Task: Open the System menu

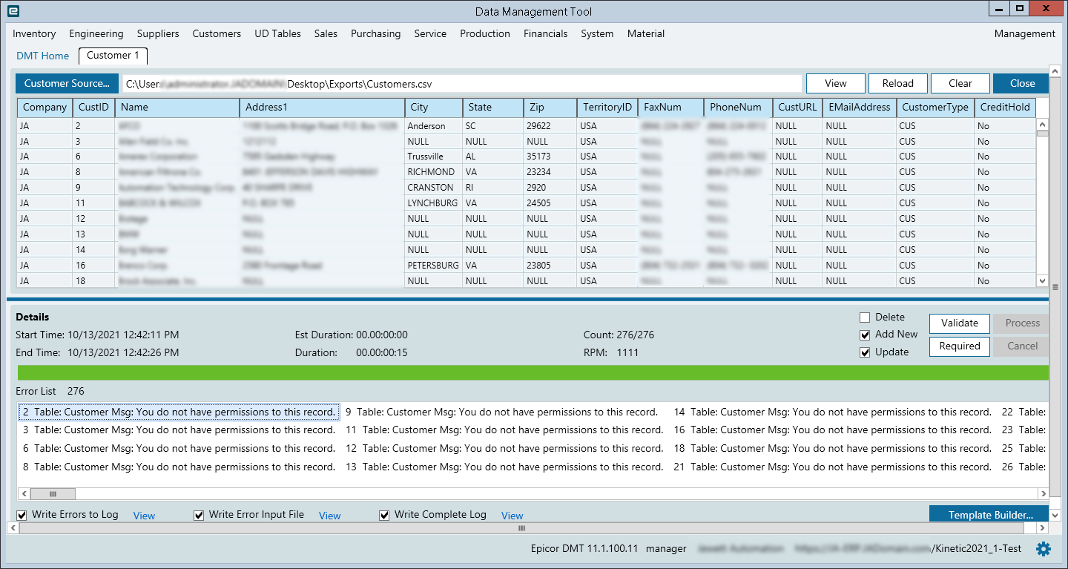Action: click(x=597, y=33)
